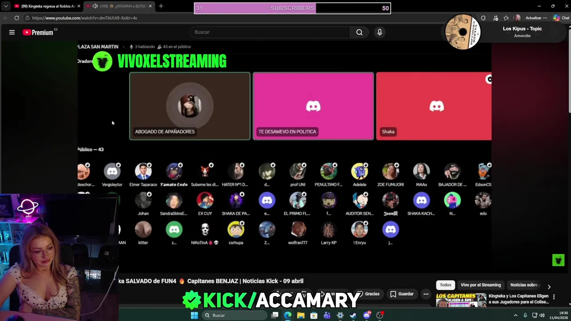Open Task View from the taskbar
This screenshot has width=571, height=321.
tap(275, 315)
